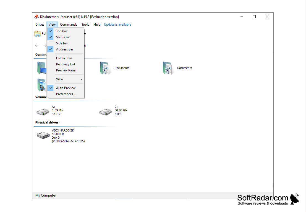Click the Physical drives section header
This screenshot has height=212, width=306.
[47, 122]
